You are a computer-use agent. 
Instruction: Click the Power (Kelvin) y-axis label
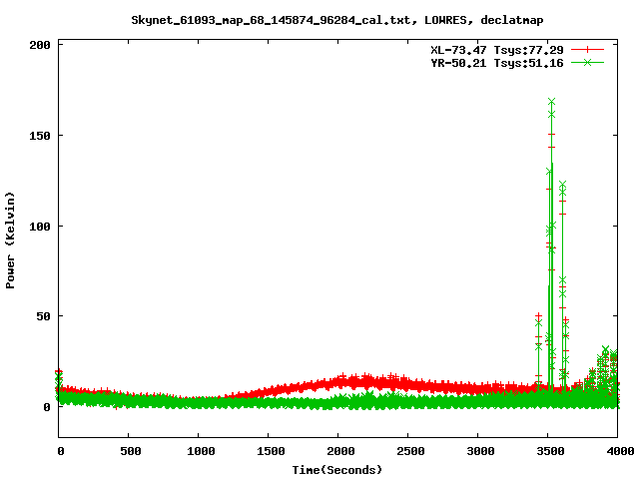tap(11, 239)
